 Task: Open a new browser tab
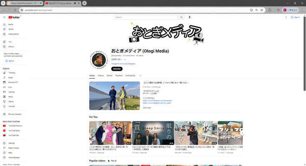pos(84,3)
